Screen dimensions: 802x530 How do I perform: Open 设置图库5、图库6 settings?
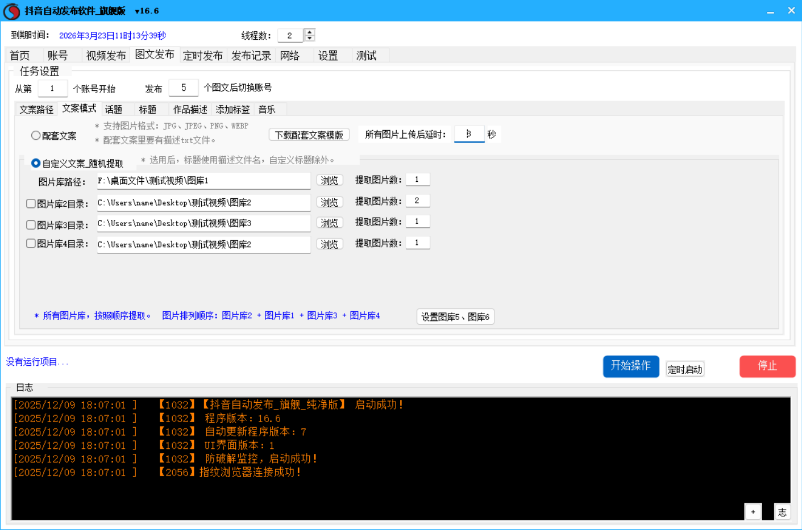point(455,316)
